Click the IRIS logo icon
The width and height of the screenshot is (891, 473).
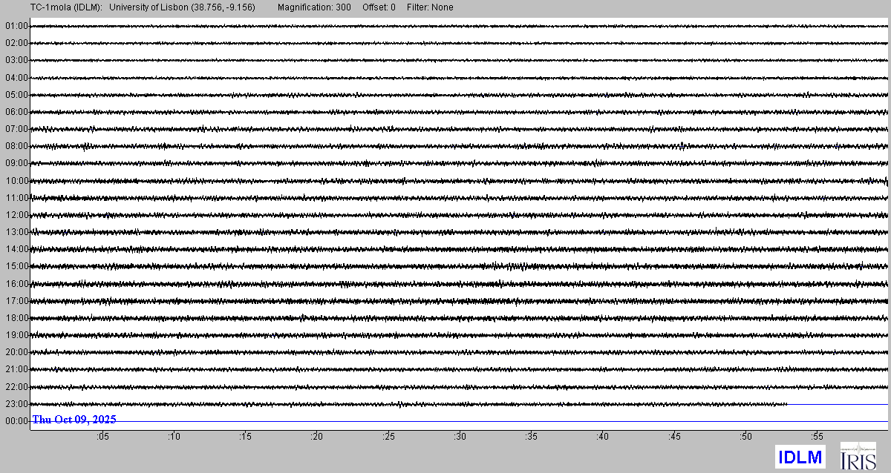coord(858,456)
